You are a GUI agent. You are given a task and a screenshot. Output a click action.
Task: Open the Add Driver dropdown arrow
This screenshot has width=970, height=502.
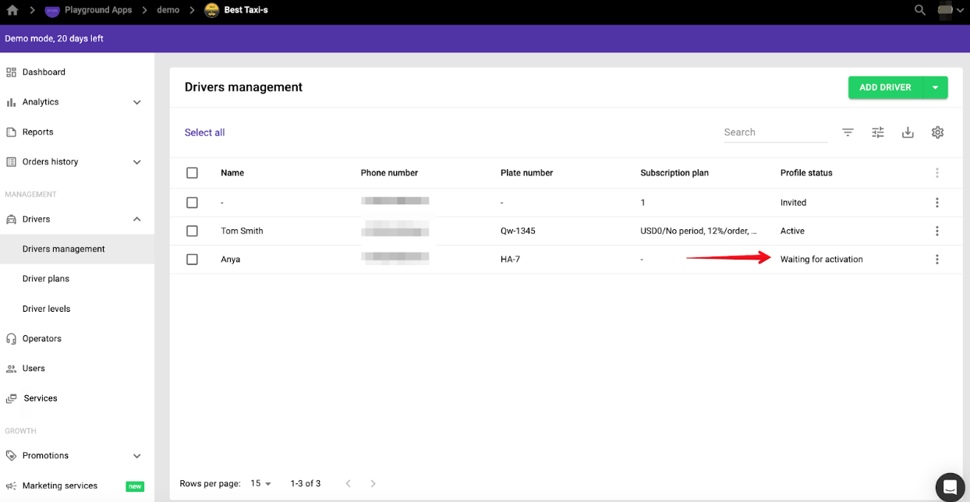[935, 87]
